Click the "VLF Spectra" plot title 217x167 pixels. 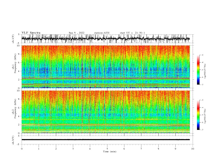pyautogui.click(x=31, y=33)
